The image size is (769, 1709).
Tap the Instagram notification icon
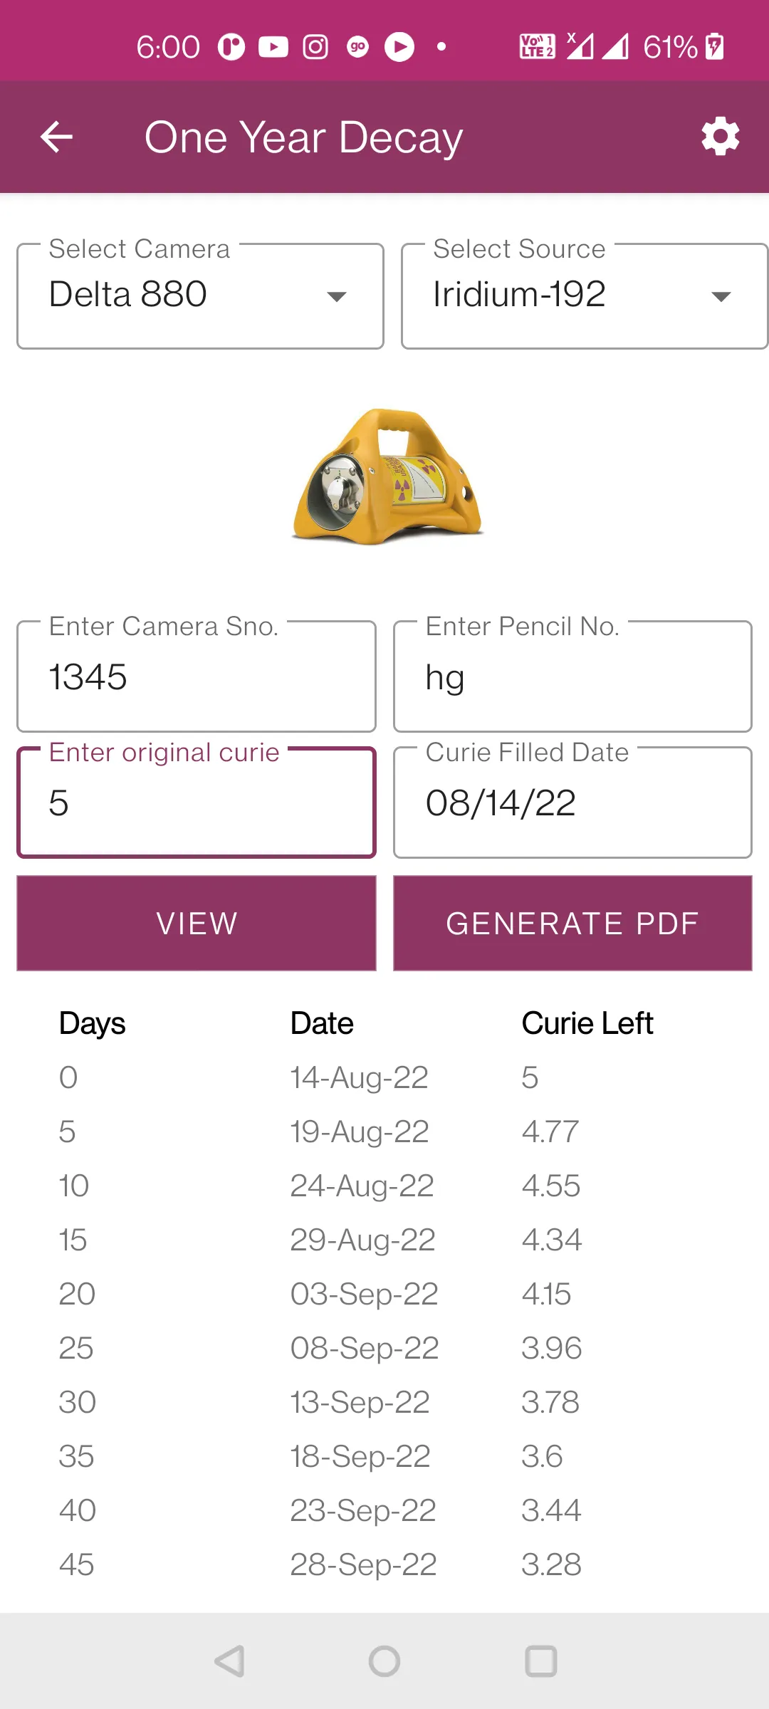pos(315,47)
